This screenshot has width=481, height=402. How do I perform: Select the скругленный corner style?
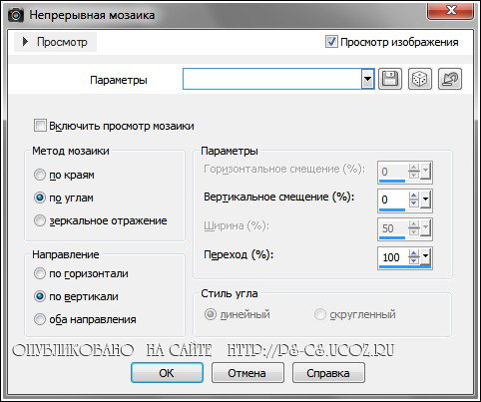[x=320, y=314]
